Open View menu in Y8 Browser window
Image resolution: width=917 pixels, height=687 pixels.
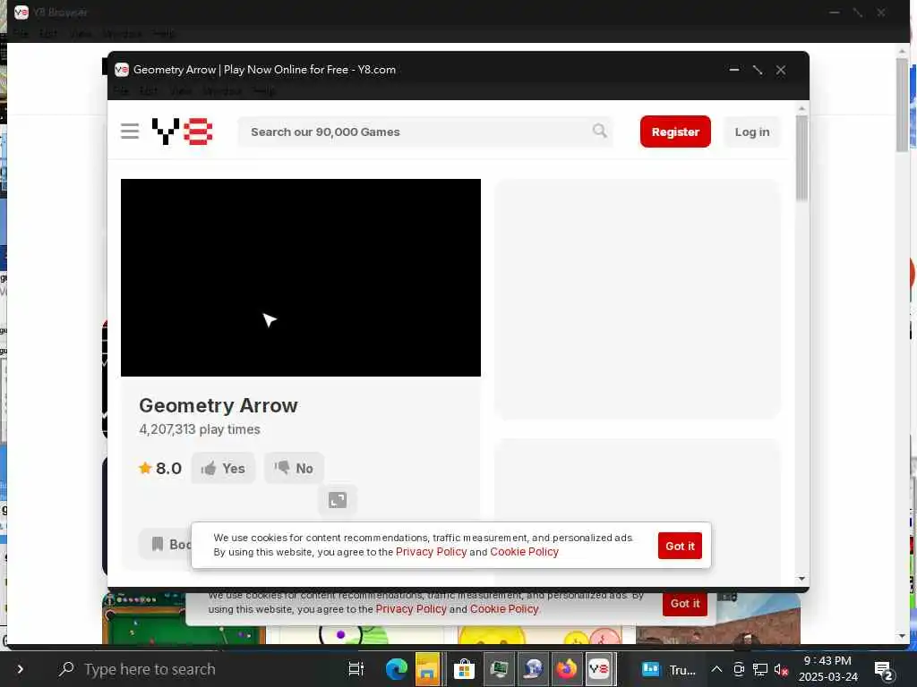[80, 33]
